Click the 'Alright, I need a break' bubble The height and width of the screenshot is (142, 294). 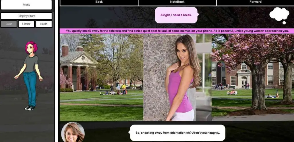pyautogui.click(x=176, y=15)
